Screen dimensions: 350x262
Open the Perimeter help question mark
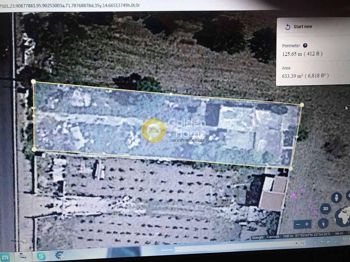(x=305, y=45)
